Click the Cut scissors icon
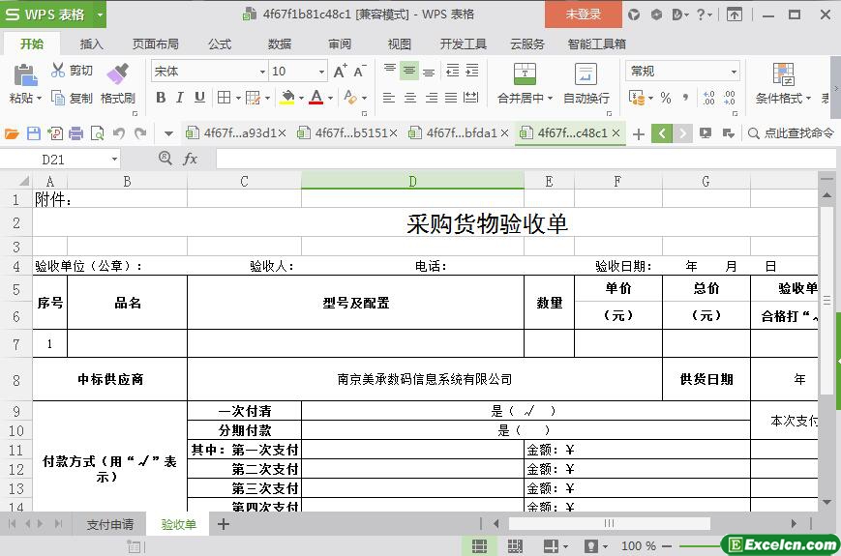This screenshot has height=556, width=841. point(59,71)
